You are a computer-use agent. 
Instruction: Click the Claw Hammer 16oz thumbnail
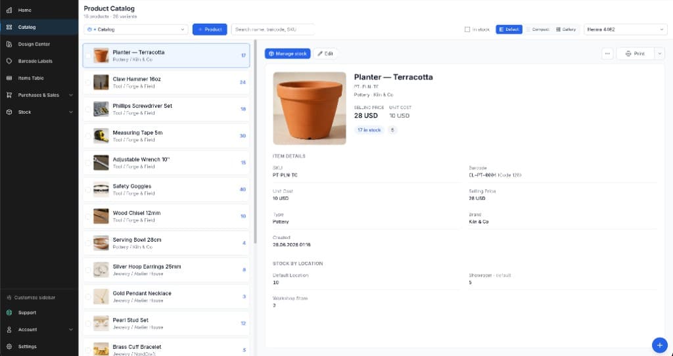101,82
